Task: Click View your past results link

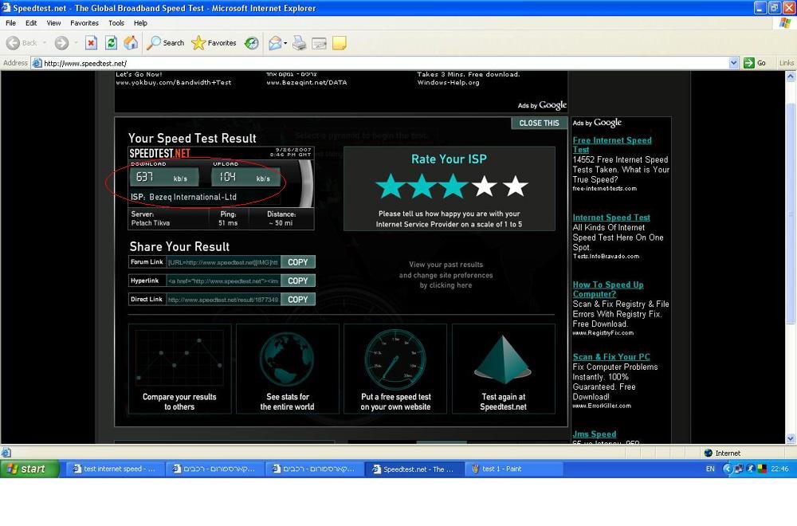Action: pyautogui.click(x=446, y=275)
